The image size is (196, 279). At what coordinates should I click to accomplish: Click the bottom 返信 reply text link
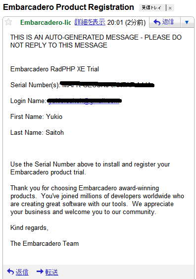22,272
